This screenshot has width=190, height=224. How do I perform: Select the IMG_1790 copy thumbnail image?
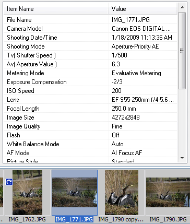tap(122, 193)
